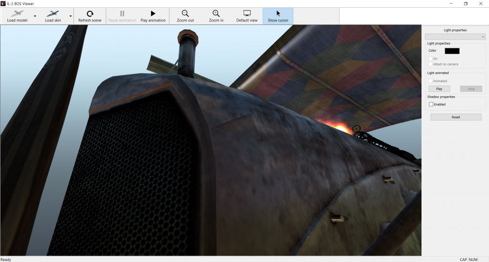Pick the black light Color swatch
Screen dimensions: 489x262
[452, 51]
